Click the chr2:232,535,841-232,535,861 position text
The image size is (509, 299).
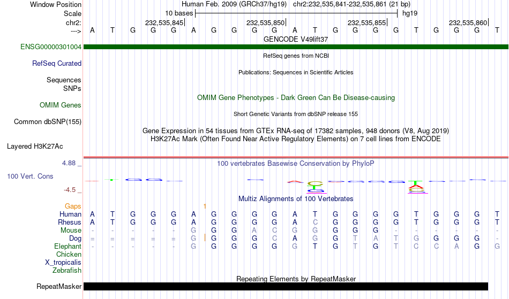tap(340, 4)
